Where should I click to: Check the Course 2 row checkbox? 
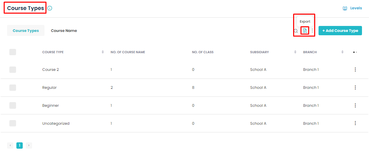coord(13,70)
